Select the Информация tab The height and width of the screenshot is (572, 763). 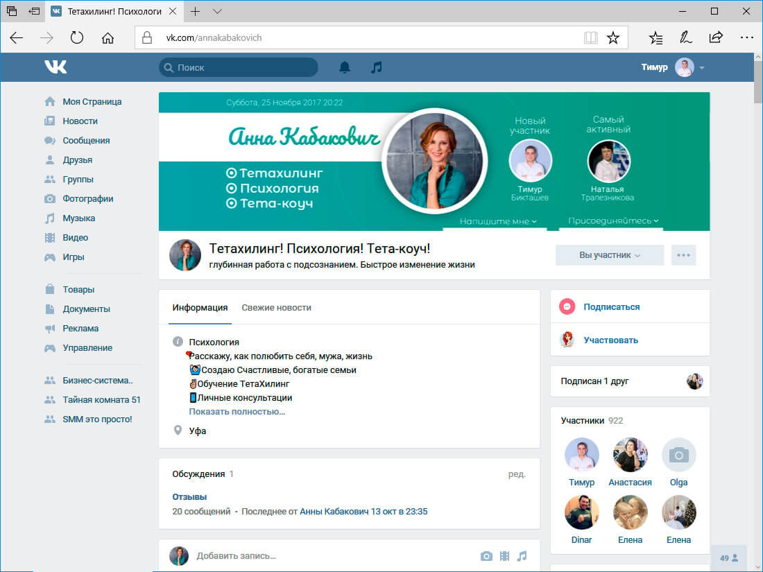200,307
